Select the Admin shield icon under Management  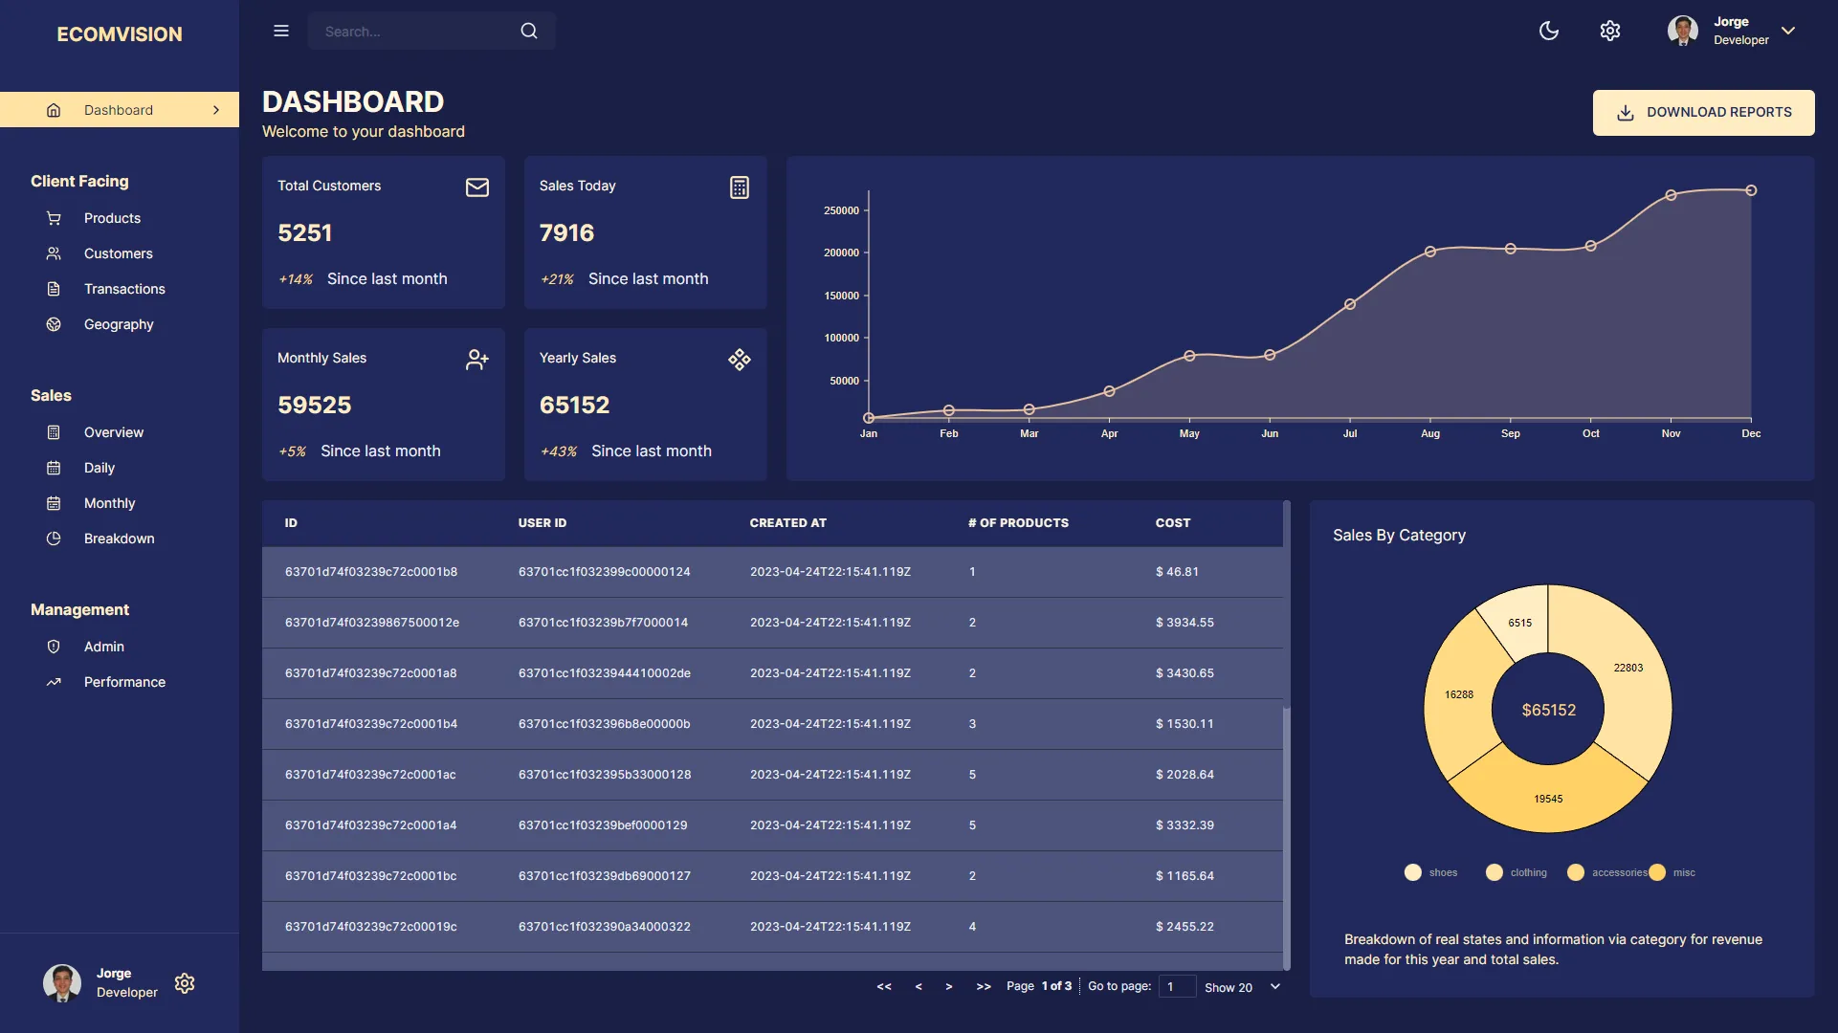[54, 647]
